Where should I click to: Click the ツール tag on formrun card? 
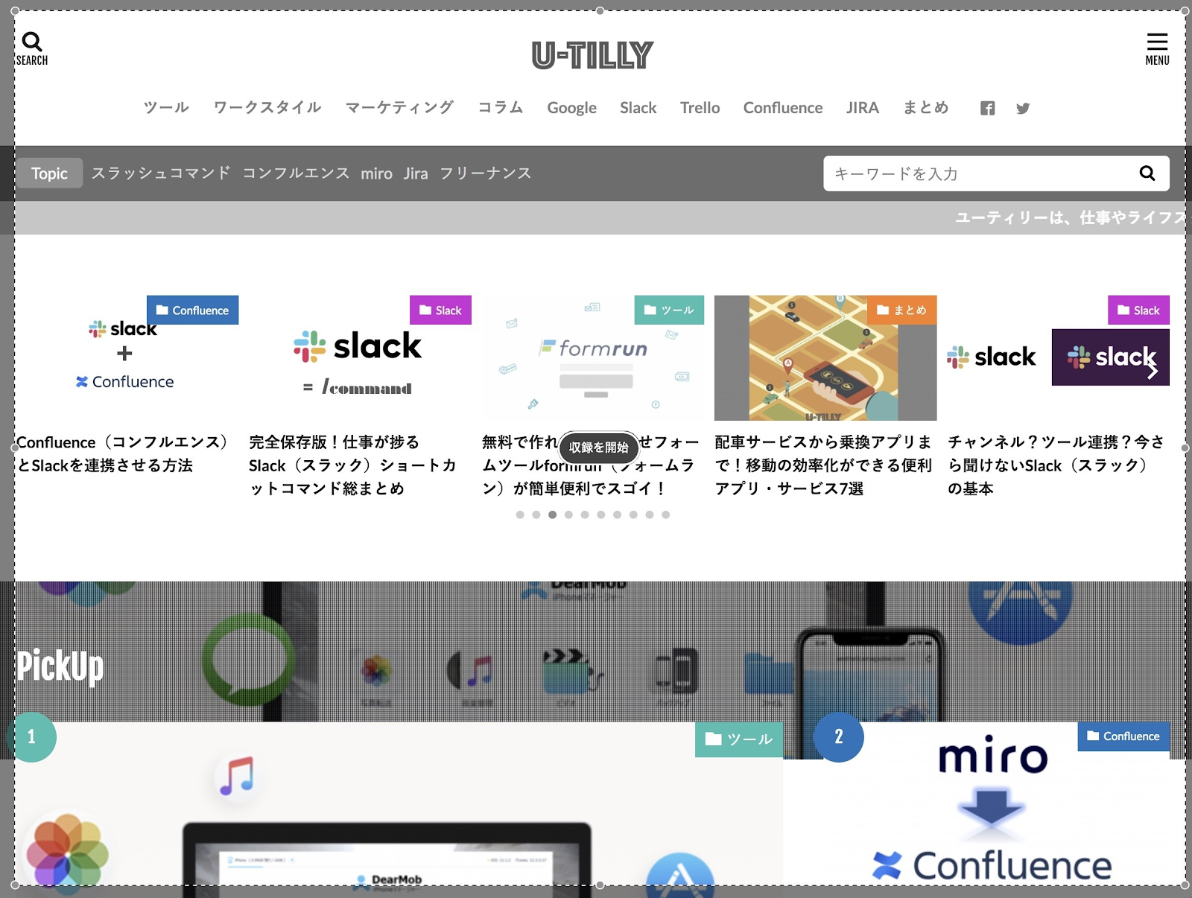(x=669, y=311)
